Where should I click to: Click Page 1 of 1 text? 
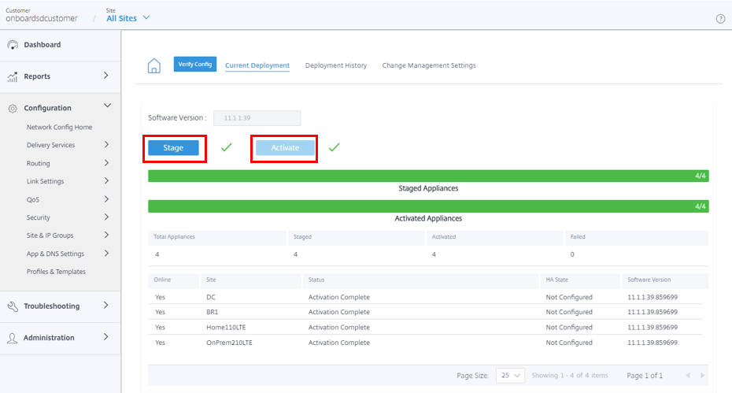point(645,375)
